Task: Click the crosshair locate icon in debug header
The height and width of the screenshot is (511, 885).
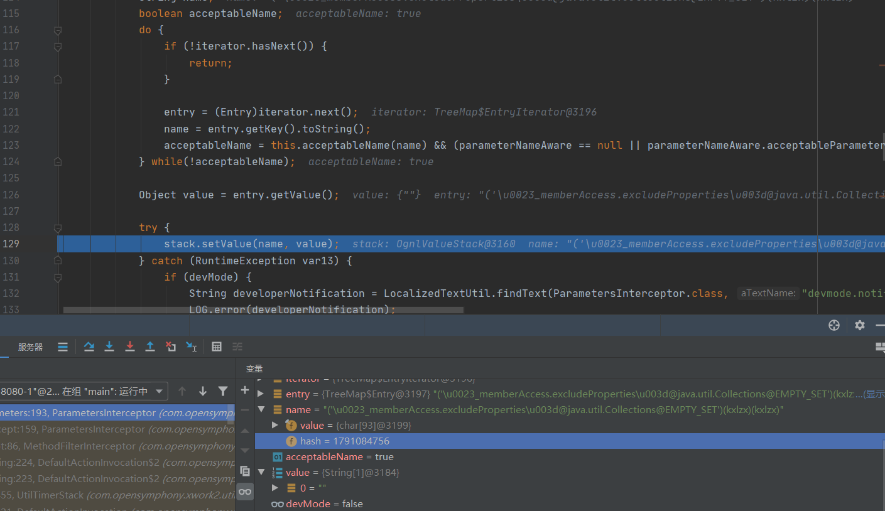Action: point(834,325)
